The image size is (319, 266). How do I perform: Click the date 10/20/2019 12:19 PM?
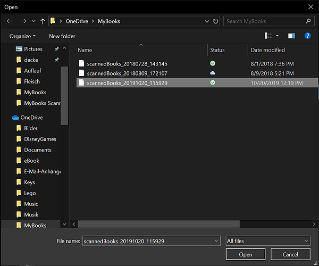point(276,83)
